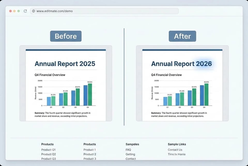Click the page reload icon
The height and width of the screenshot is (166, 248).
tap(25, 11)
